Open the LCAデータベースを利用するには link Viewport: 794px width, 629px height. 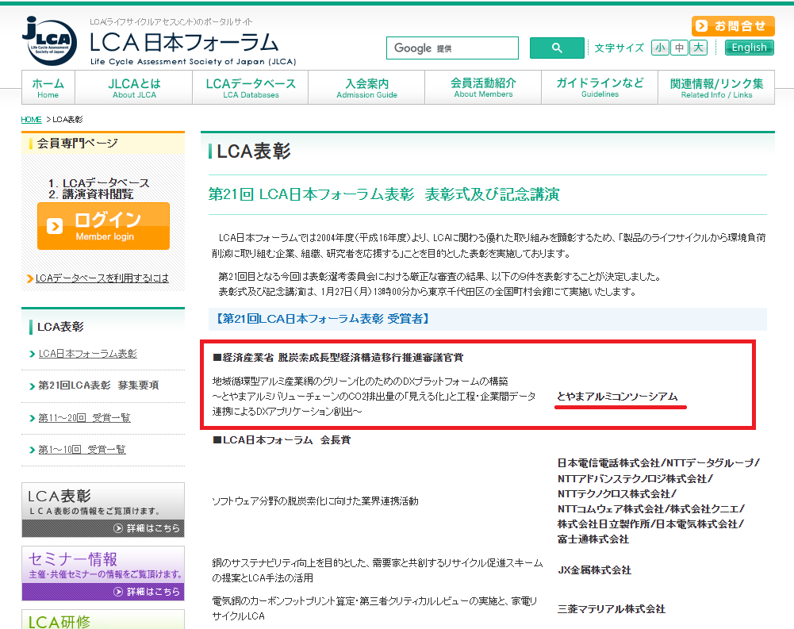(x=102, y=278)
